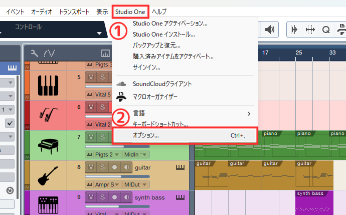Toggle monitor on the guitar track
346x215 pixels.
tap(126, 167)
